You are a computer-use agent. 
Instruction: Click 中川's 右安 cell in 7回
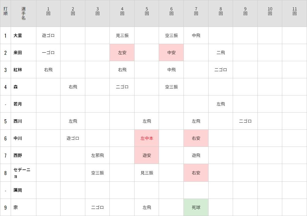click(x=196, y=138)
